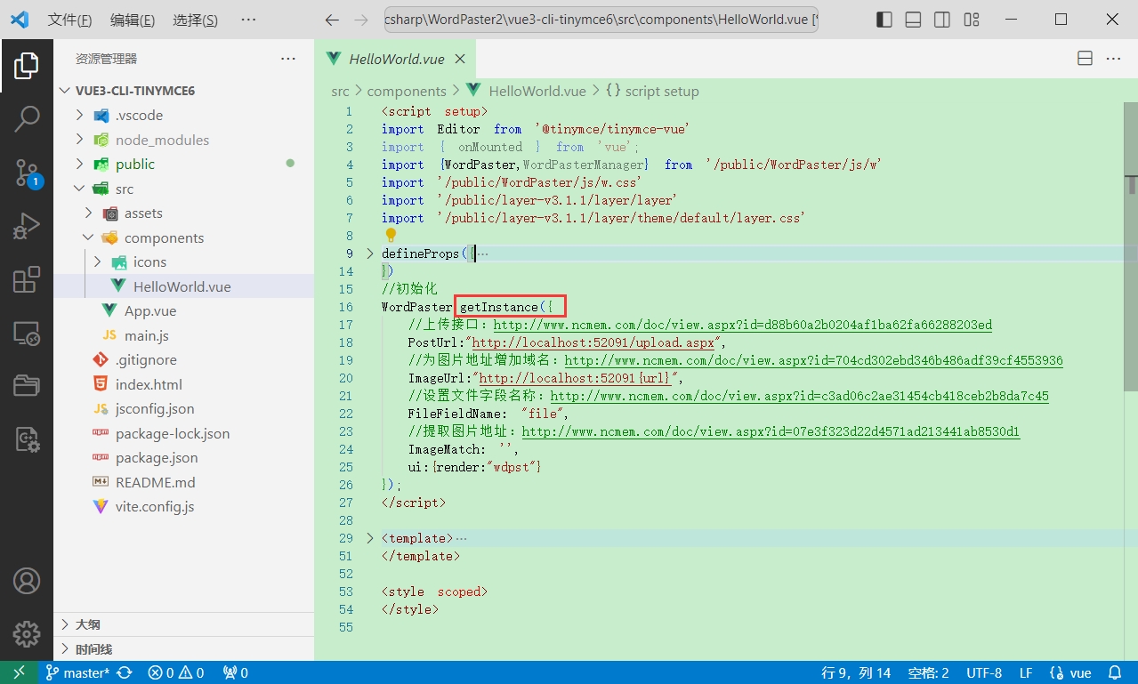This screenshot has height=684, width=1138.
Task: Open Run and Debug view
Action: coord(27,226)
